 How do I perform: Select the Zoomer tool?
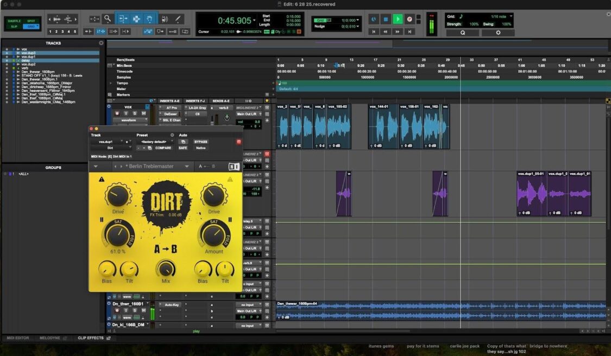tap(107, 18)
